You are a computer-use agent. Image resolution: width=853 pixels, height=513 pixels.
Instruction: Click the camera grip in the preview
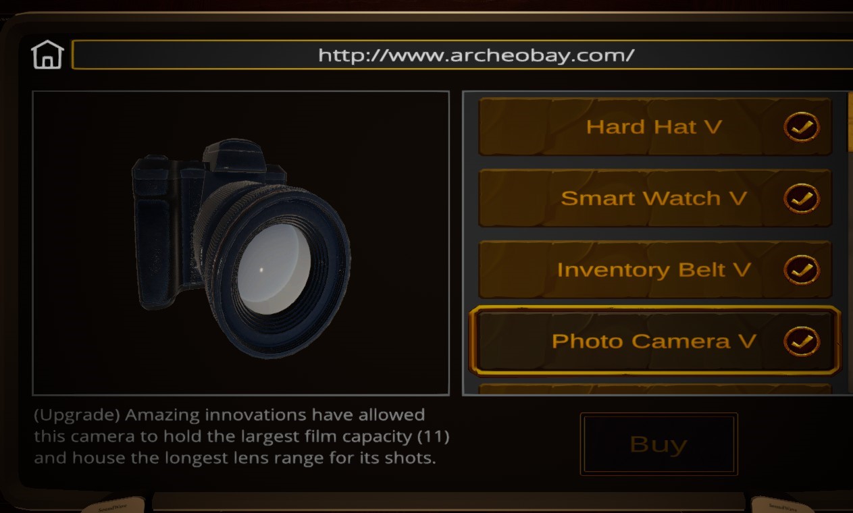click(157, 243)
